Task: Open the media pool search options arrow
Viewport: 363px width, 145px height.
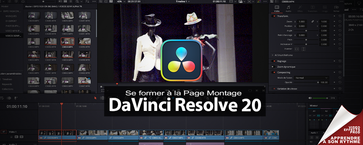Action: 81,1
